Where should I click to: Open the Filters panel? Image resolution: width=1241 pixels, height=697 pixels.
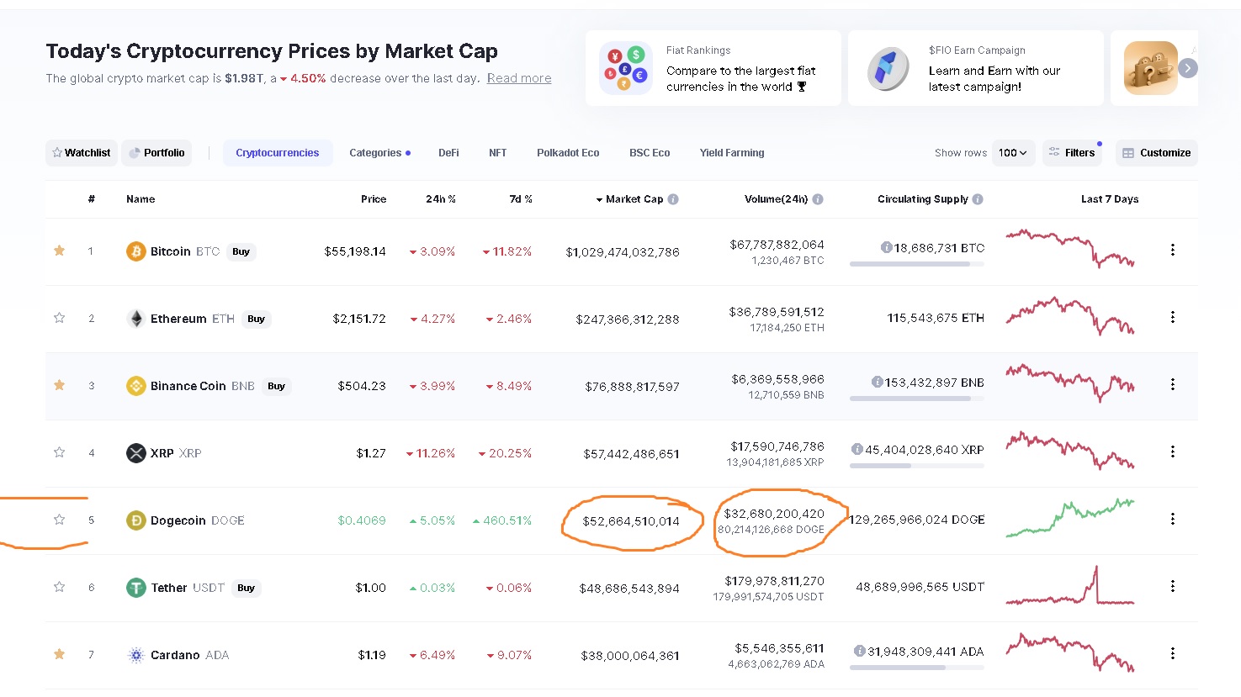pos(1072,153)
